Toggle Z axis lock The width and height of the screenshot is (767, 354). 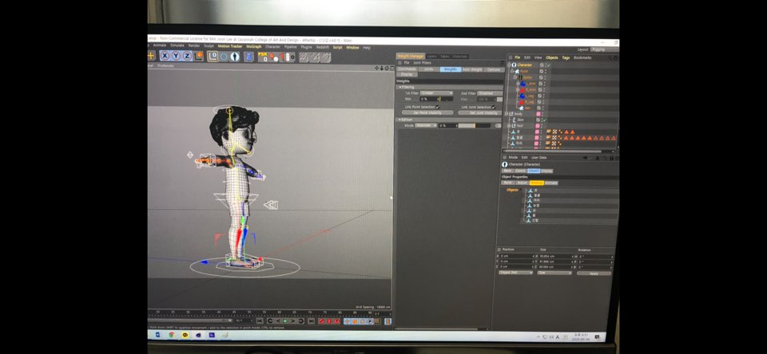pyautogui.click(x=186, y=56)
